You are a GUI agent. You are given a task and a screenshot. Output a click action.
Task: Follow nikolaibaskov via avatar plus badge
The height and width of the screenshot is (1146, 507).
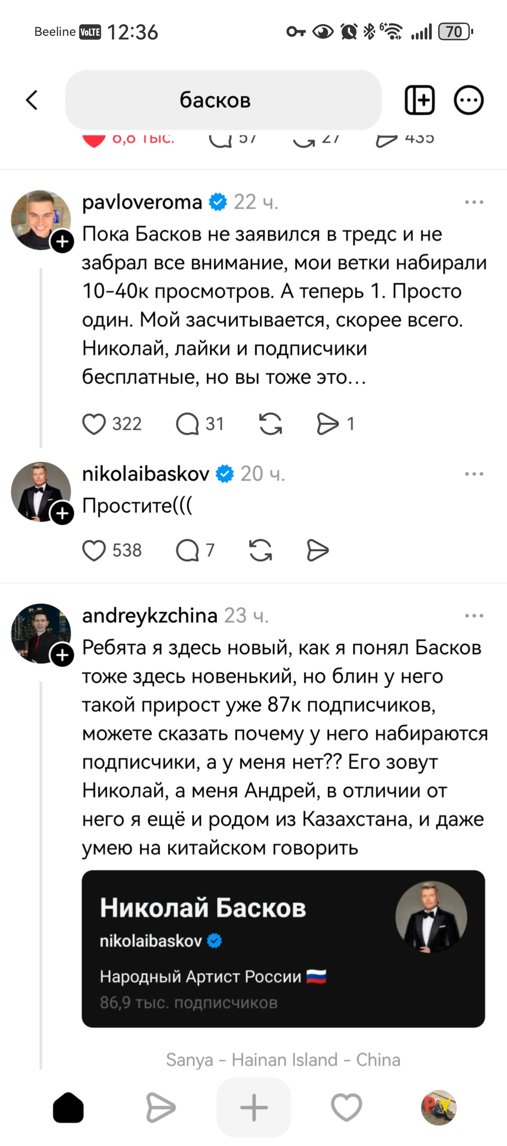pyautogui.click(x=62, y=514)
